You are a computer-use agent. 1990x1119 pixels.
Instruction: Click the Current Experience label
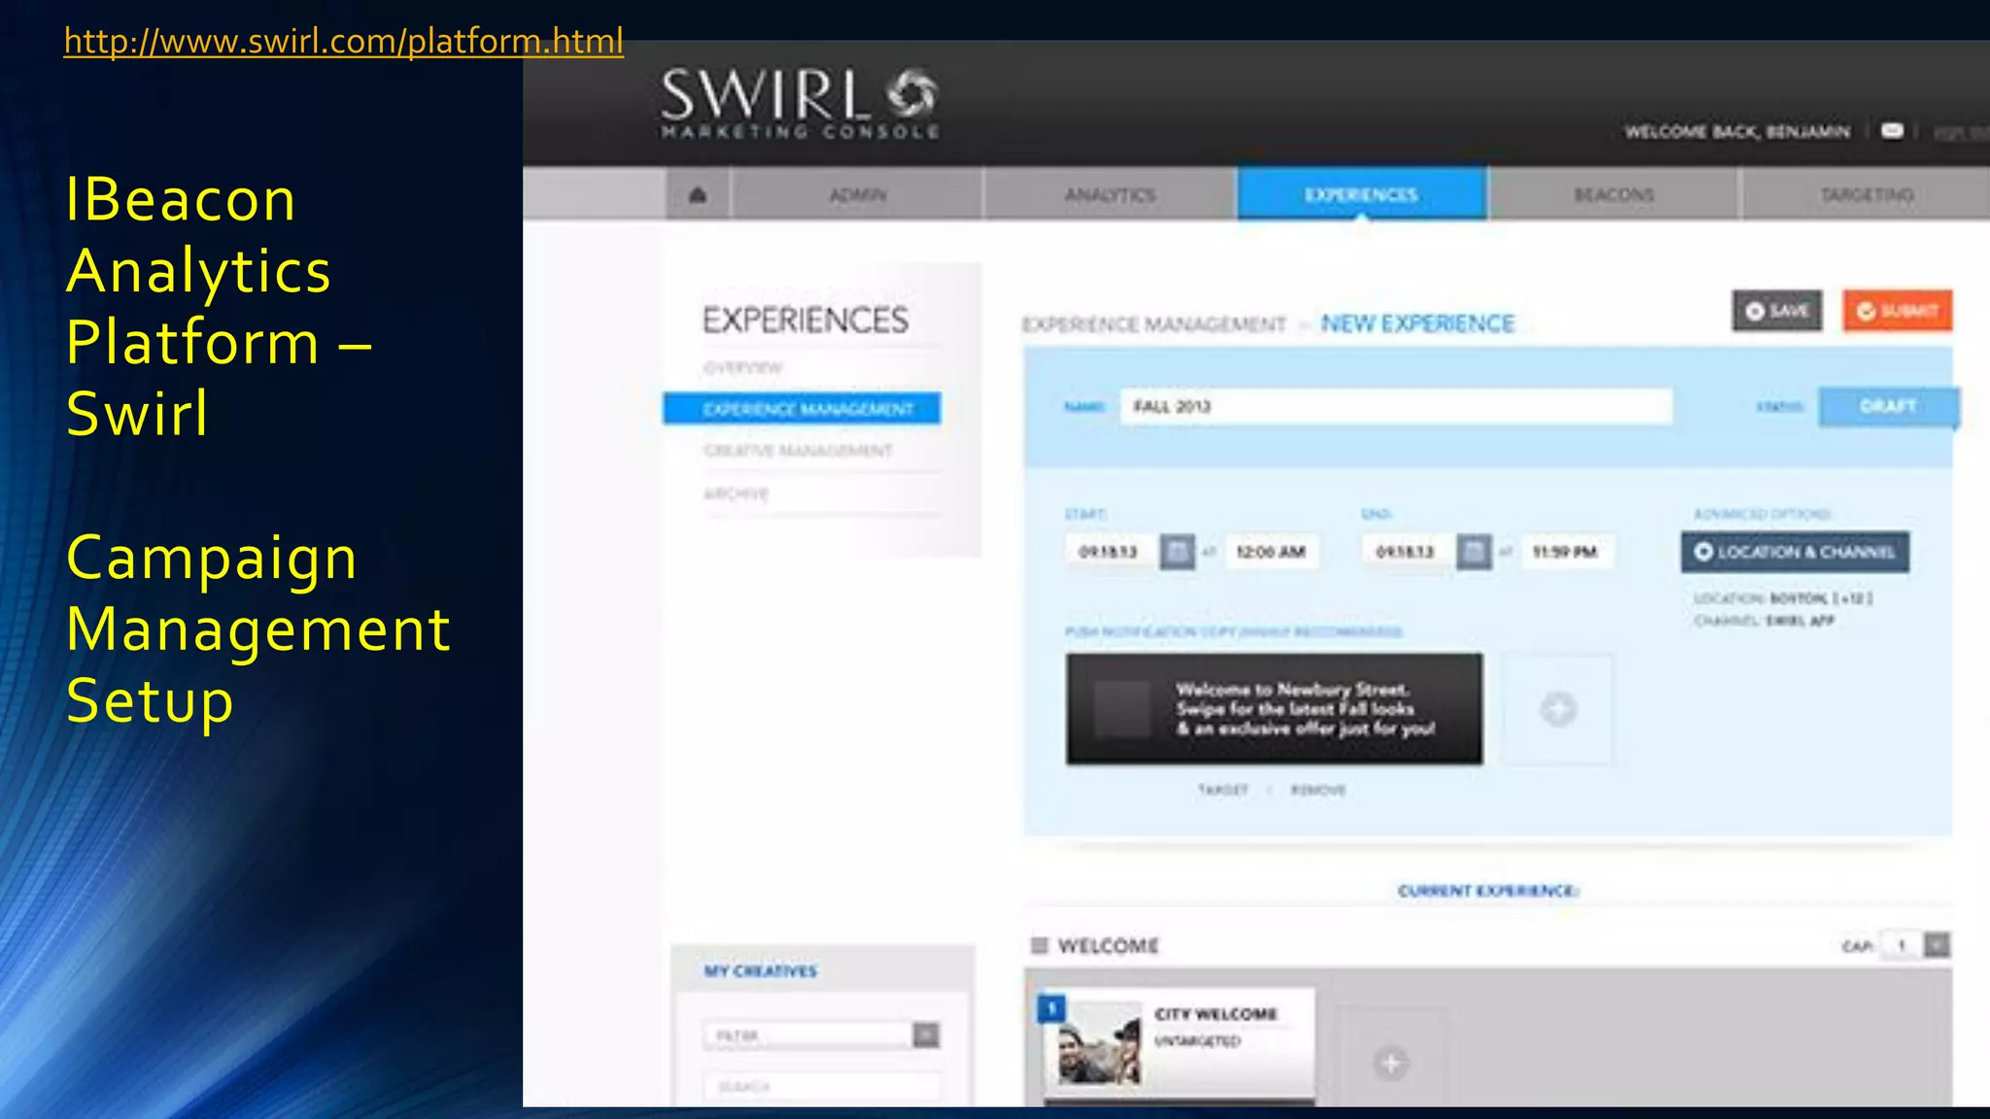(1488, 891)
